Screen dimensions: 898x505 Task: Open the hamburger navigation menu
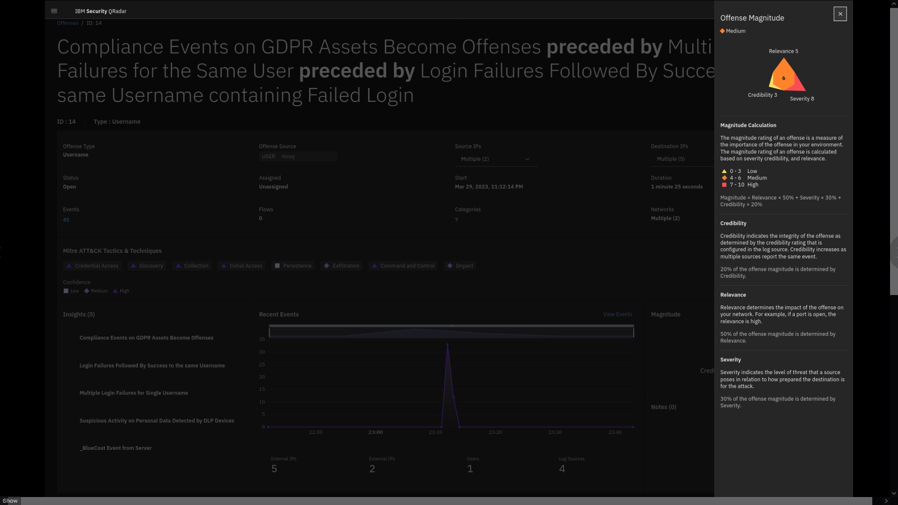[x=54, y=11]
